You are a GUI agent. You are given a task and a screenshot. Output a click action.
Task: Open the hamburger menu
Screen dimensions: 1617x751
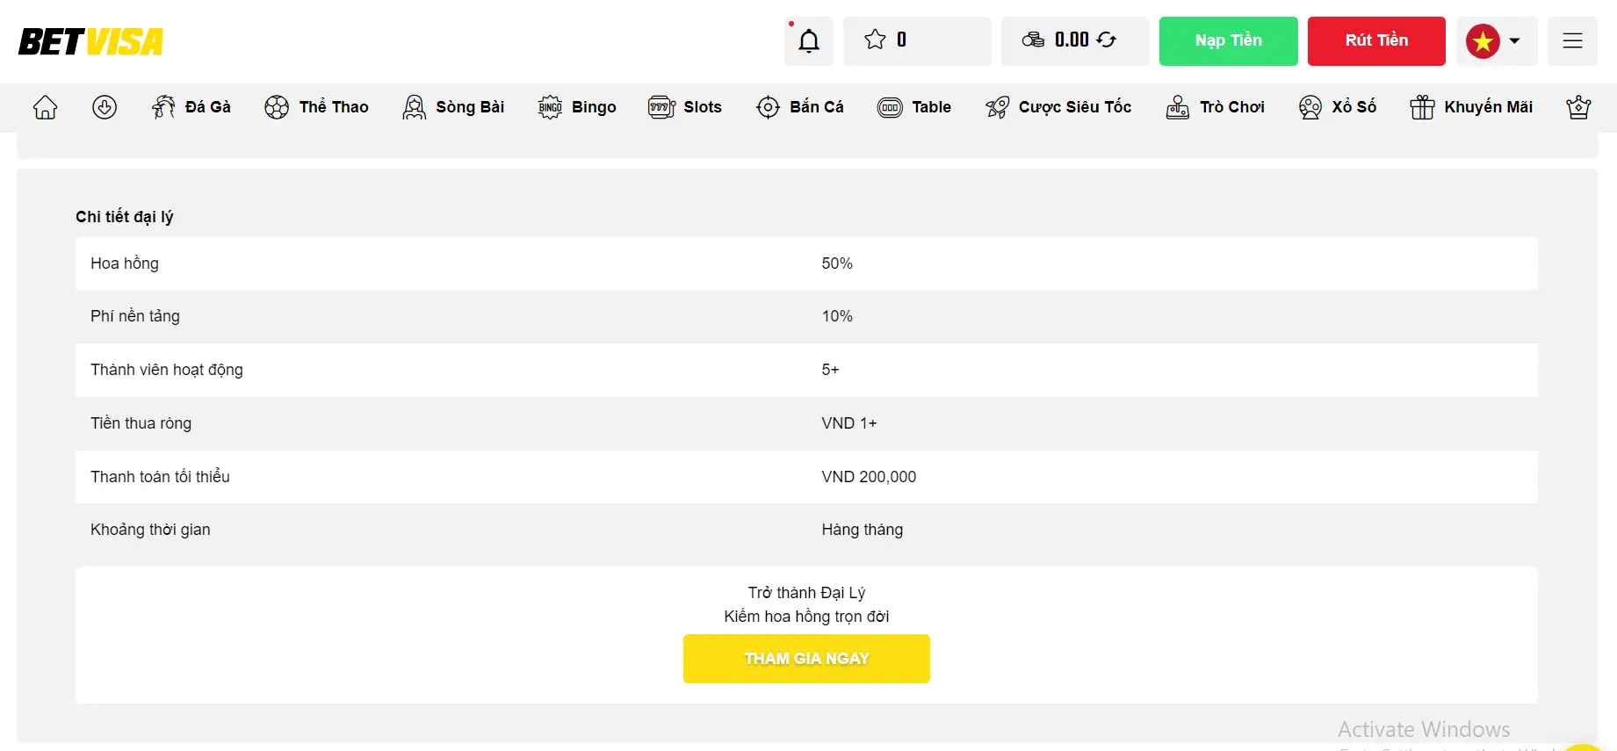[1572, 41]
